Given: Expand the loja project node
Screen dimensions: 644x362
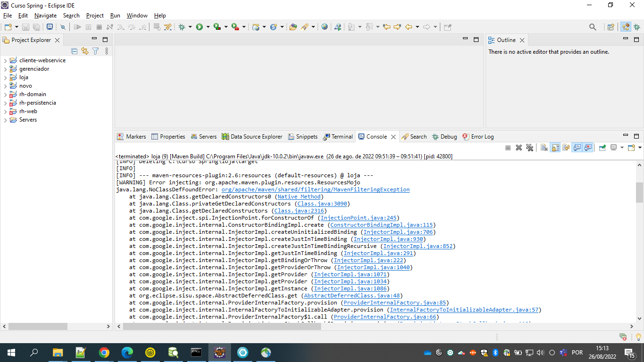Looking at the screenshot, I should coord(5,77).
